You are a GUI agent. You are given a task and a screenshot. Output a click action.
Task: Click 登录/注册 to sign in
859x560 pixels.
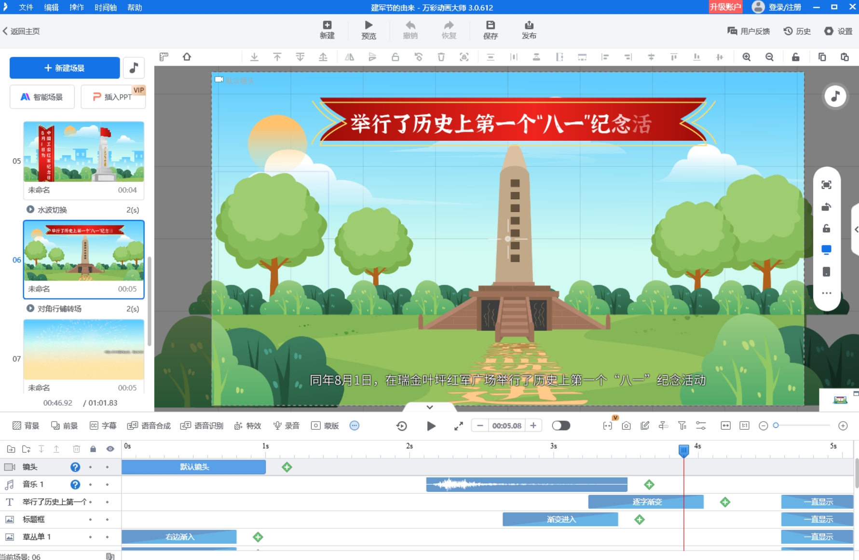777,7
